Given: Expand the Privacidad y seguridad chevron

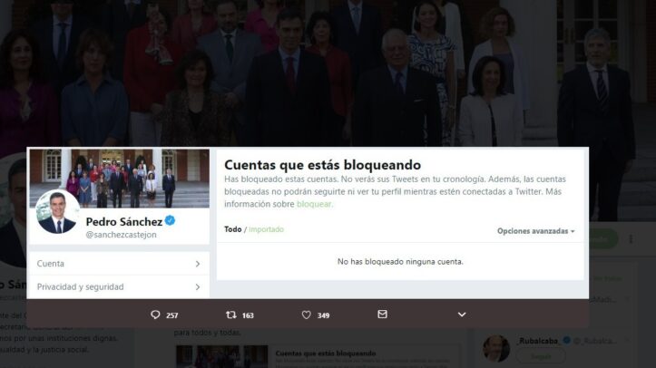Looking at the screenshot, I should pos(198,287).
